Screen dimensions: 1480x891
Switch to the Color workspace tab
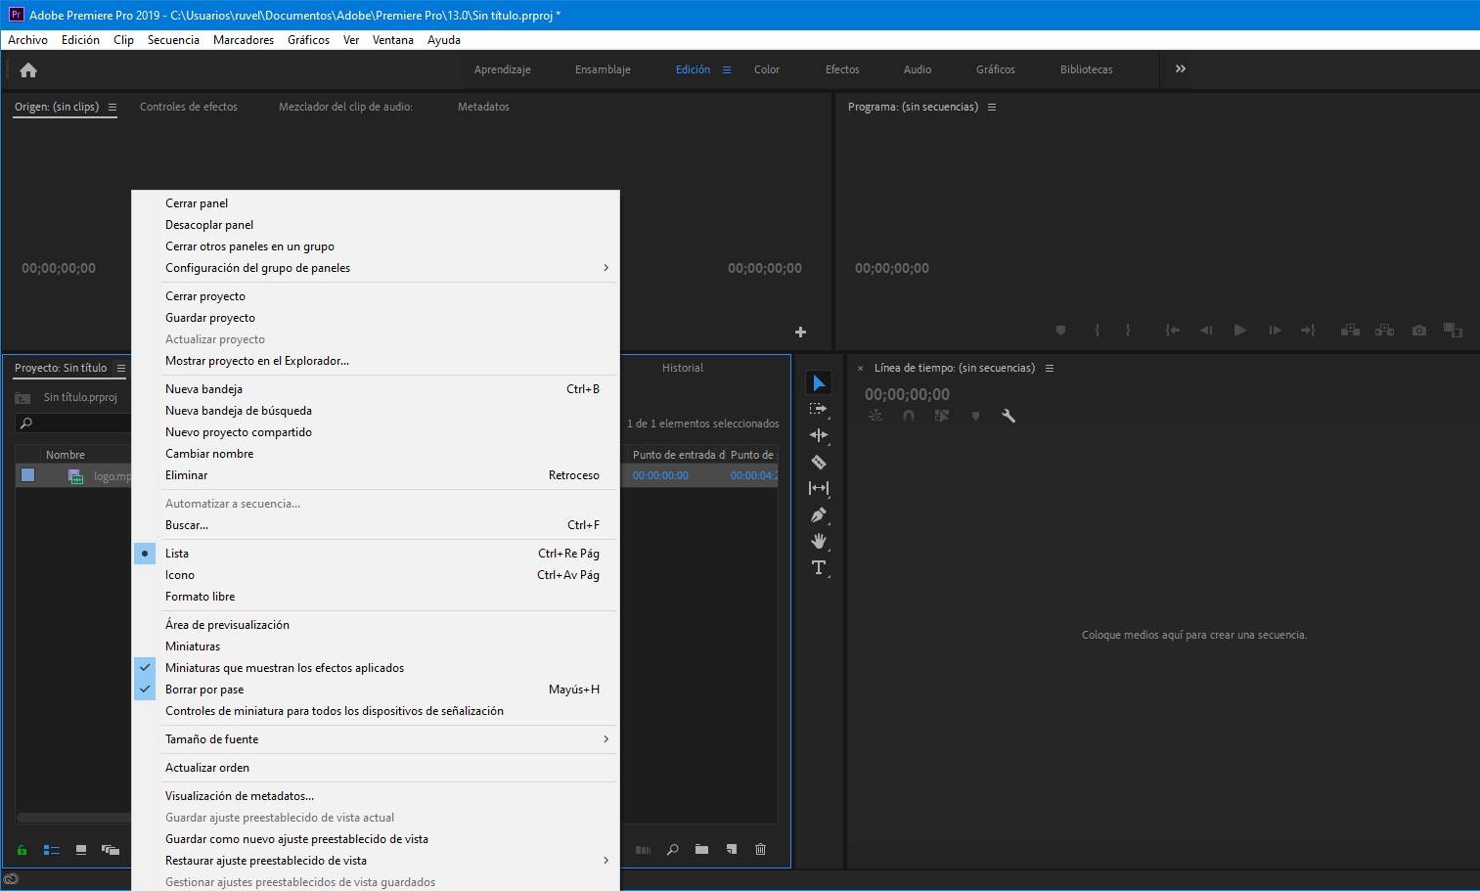click(x=766, y=69)
